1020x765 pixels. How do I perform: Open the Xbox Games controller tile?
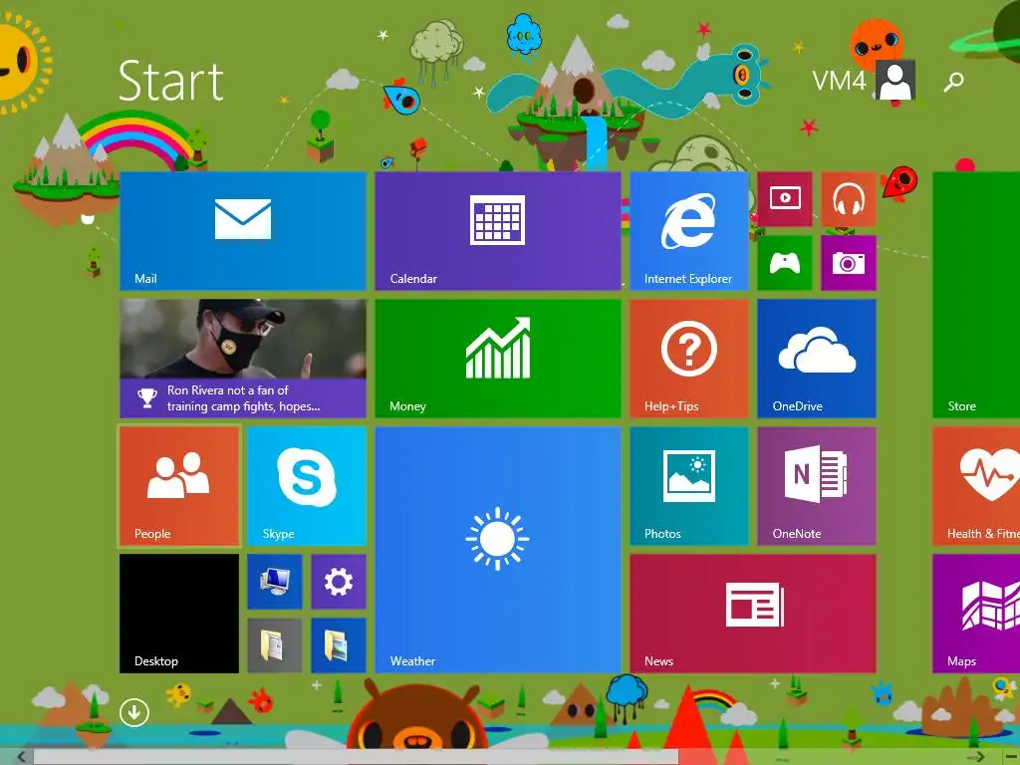[x=785, y=263]
